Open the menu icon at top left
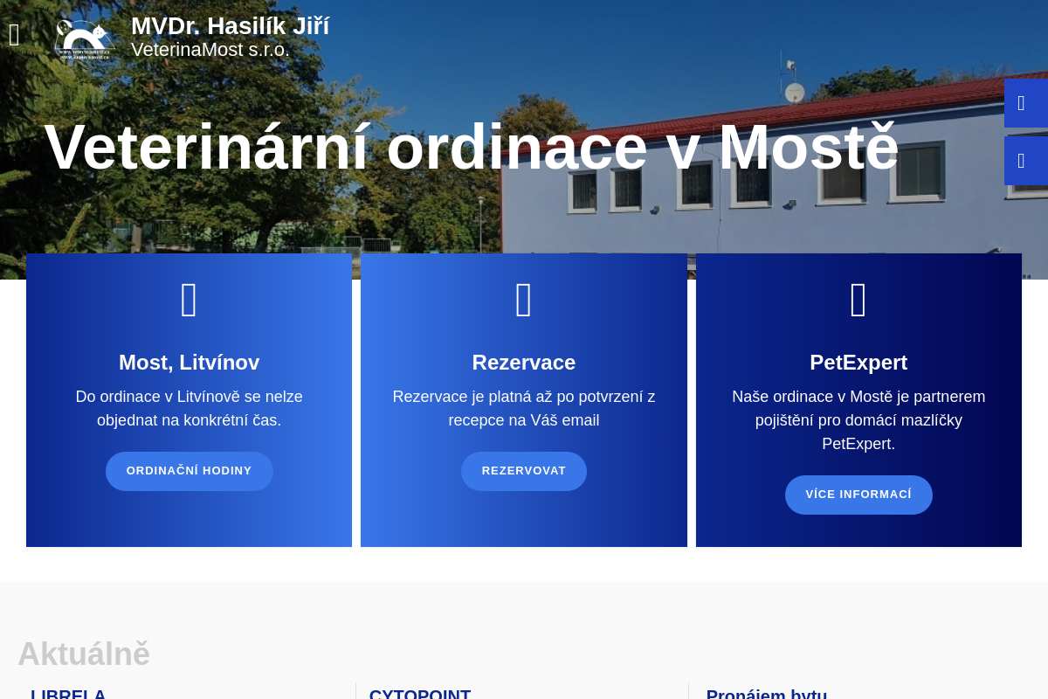The height and width of the screenshot is (699, 1048). pyautogui.click(x=14, y=36)
